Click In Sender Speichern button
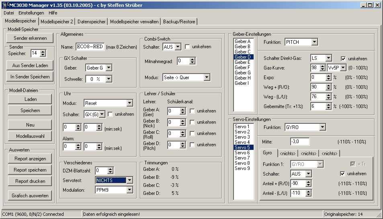383x219 pixels. (30, 77)
